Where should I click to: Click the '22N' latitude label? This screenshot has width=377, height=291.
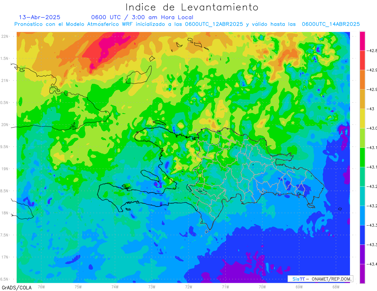(x=5, y=36)
